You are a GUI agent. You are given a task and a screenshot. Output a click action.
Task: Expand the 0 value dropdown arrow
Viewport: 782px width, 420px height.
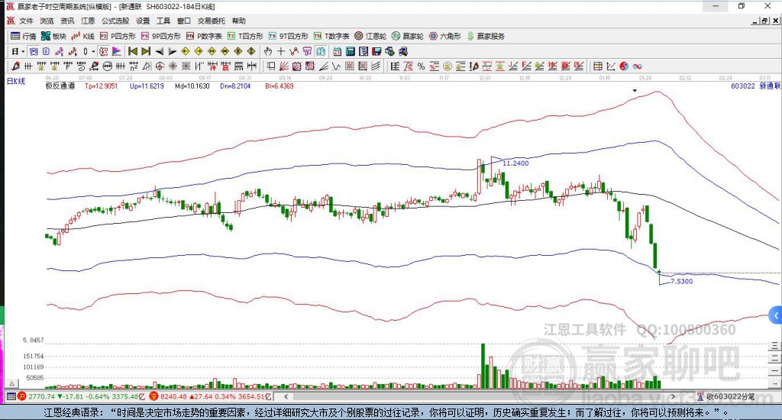[x=93, y=51]
